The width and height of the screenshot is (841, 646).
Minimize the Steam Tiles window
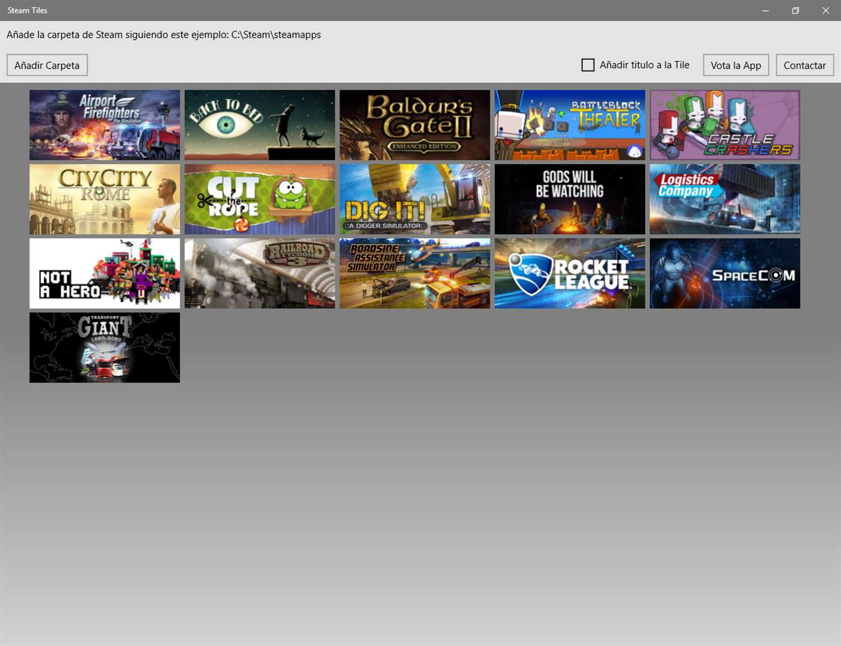765,10
